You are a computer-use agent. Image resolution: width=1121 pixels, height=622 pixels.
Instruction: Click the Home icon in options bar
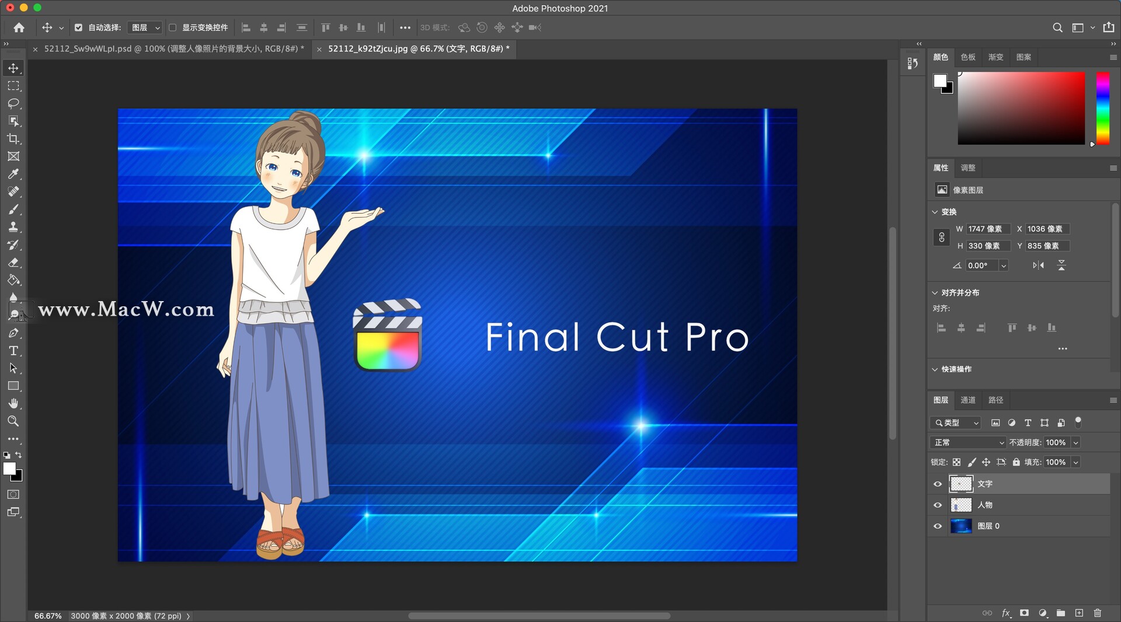tap(19, 27)
